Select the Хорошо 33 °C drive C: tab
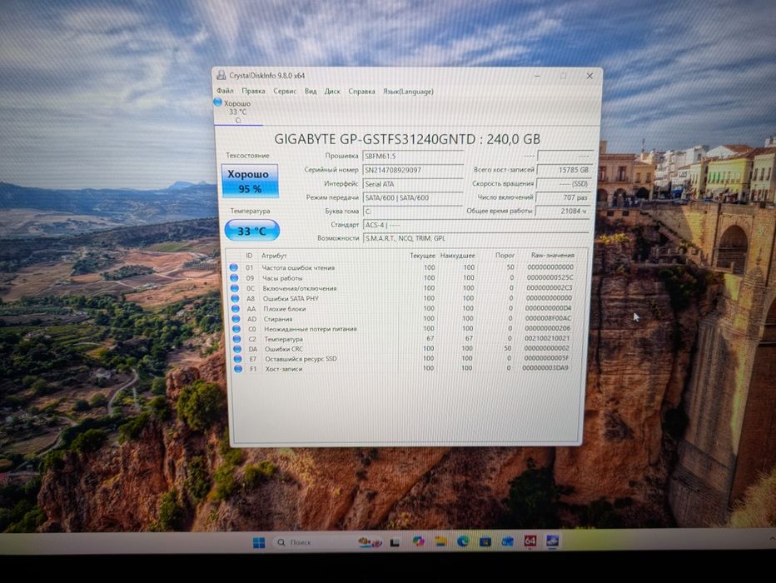 (237, 112)
